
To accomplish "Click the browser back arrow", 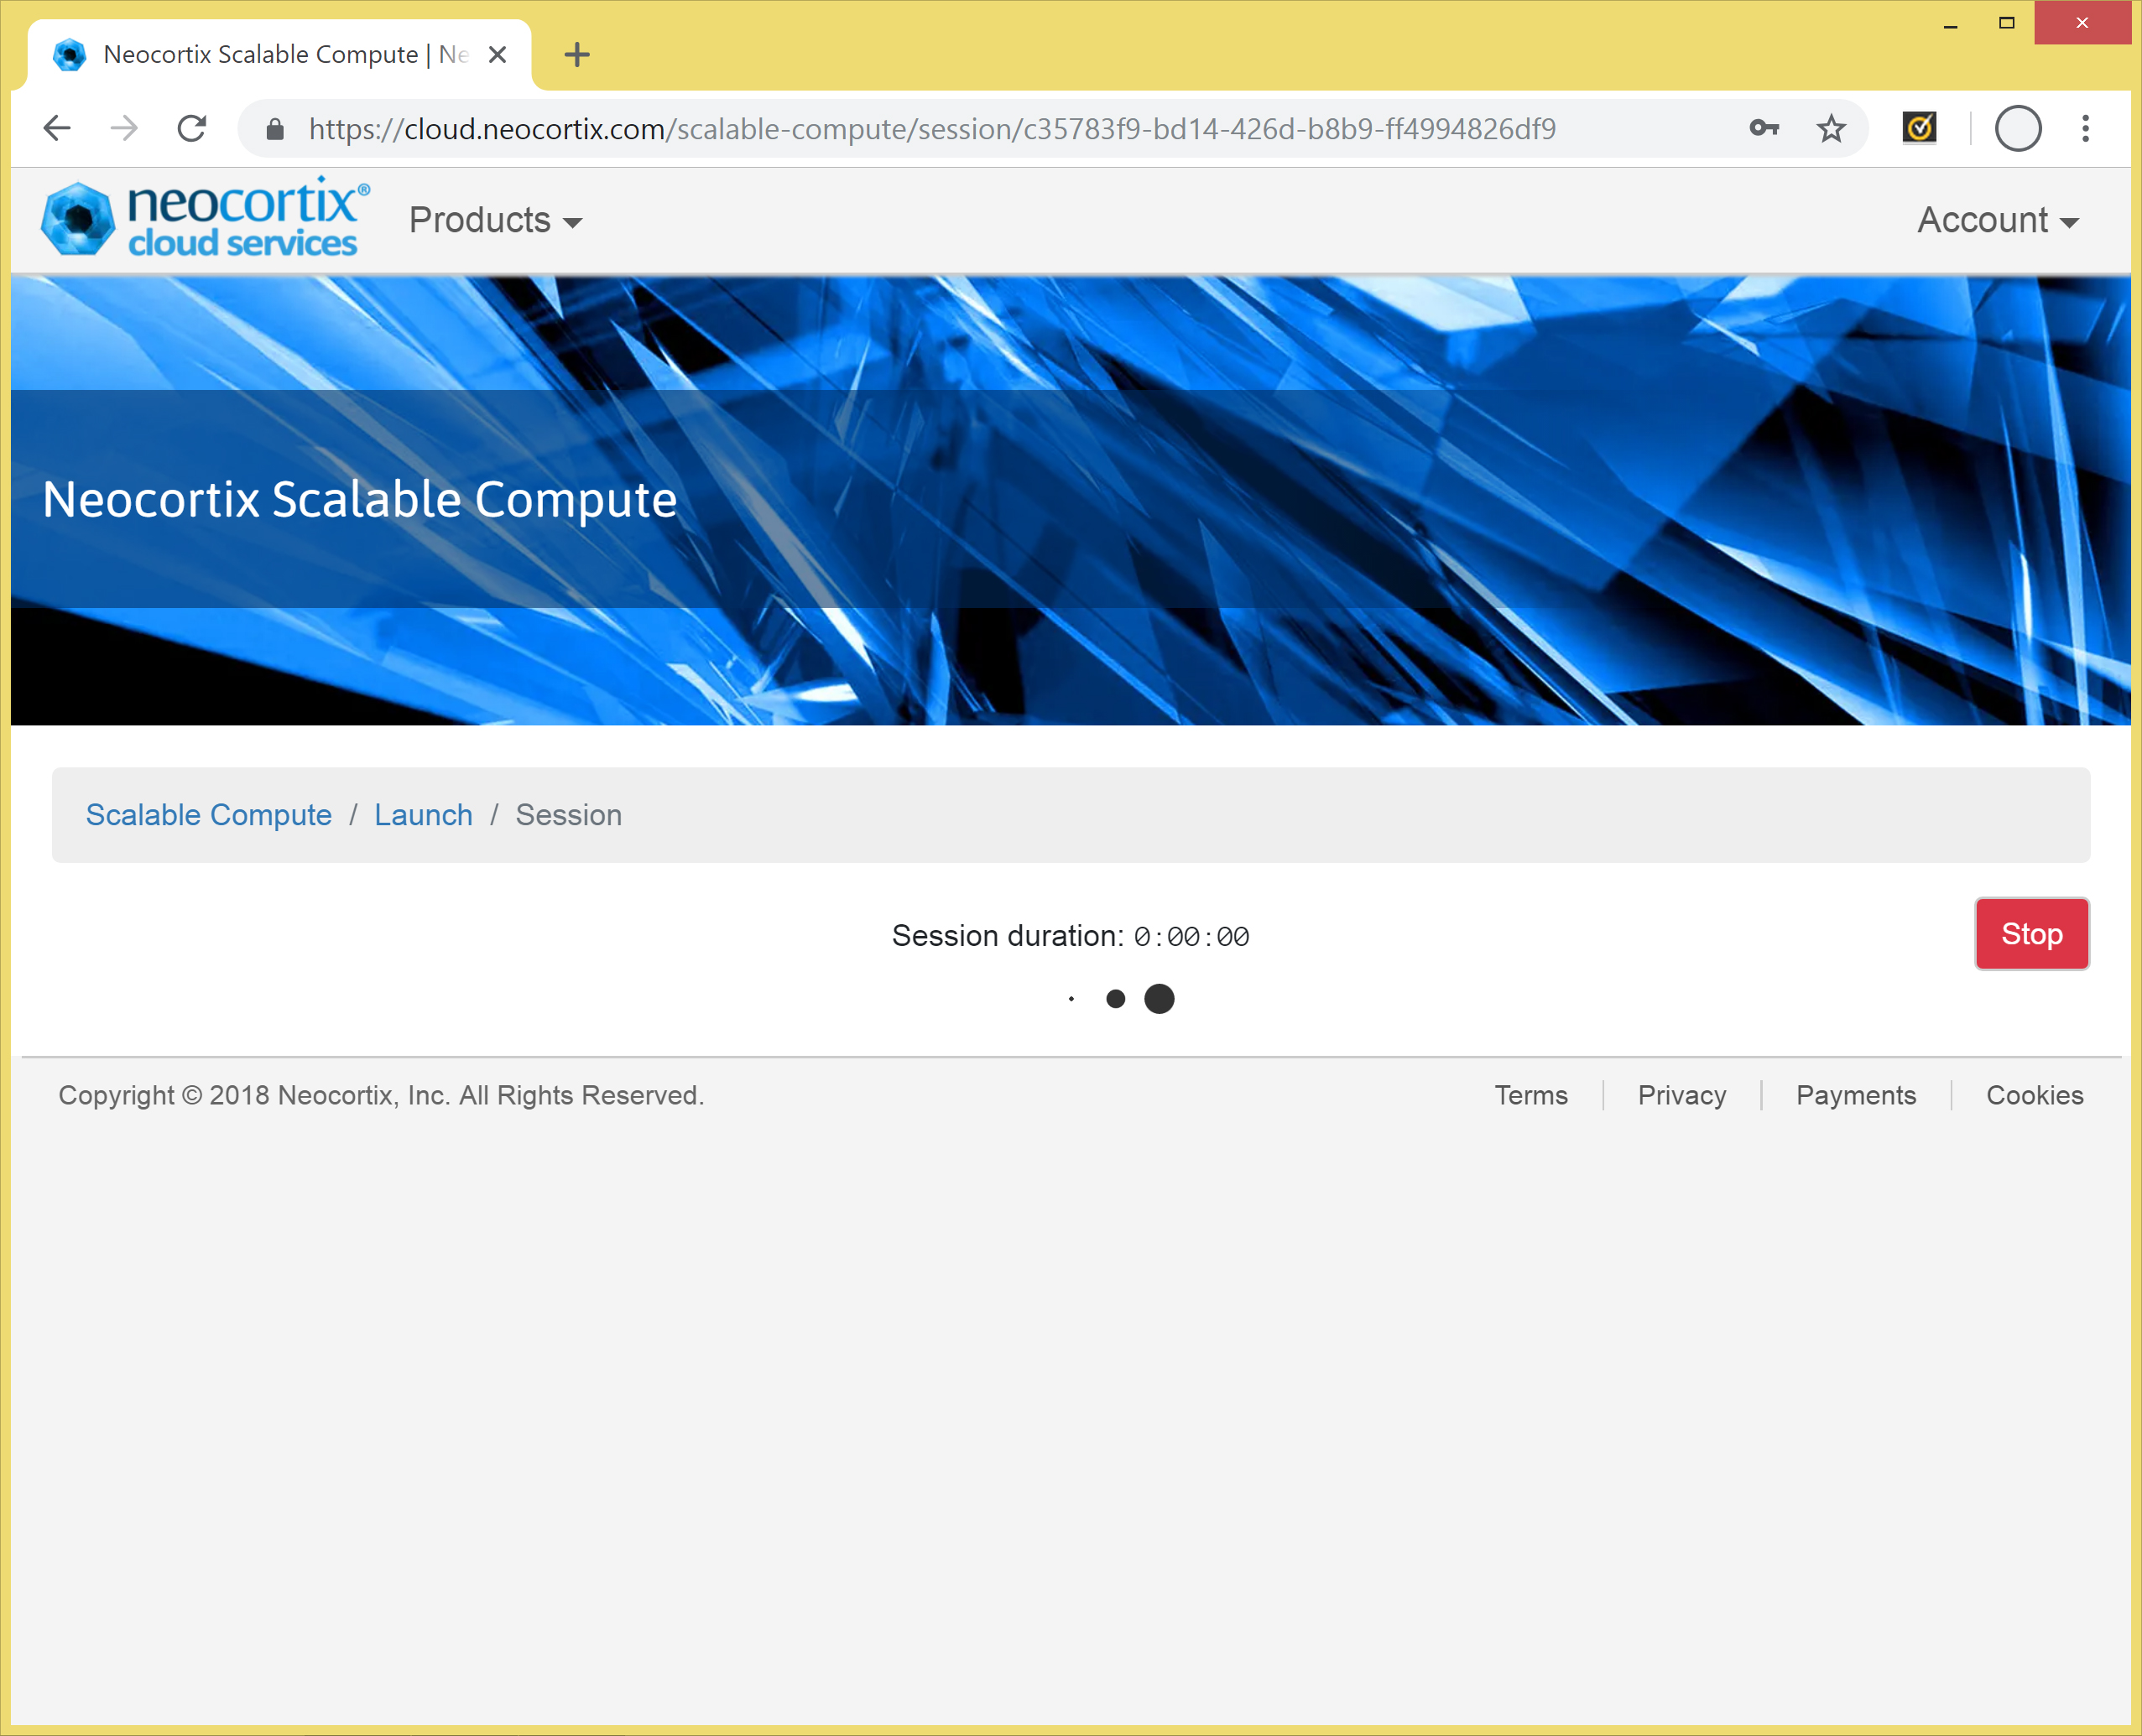I will 57,128.
